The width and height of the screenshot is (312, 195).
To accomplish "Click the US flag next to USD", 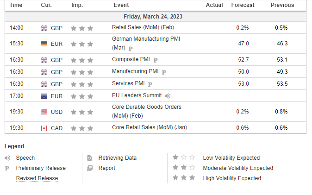I will 44,112.
